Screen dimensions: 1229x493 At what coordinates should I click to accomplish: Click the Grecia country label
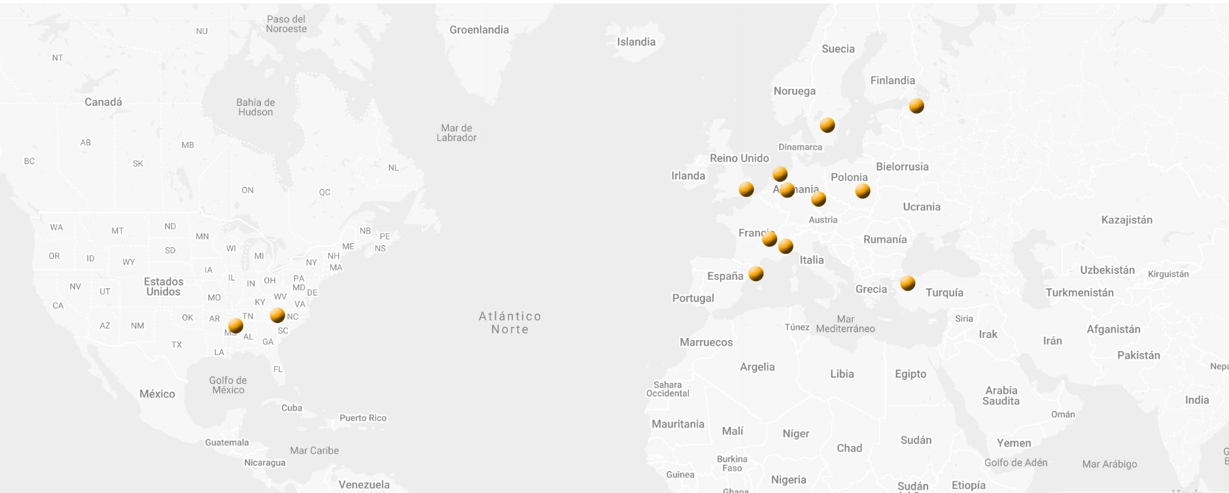pyautogui.click(x=871, y=289)
